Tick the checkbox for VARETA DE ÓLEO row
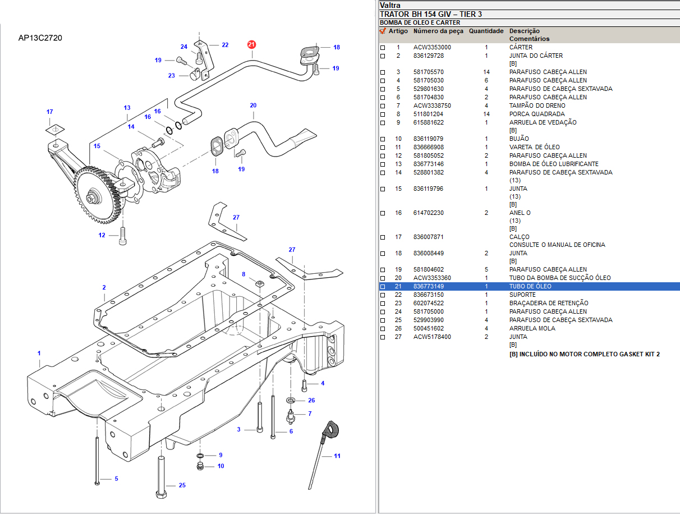 (x=383, y=148)
